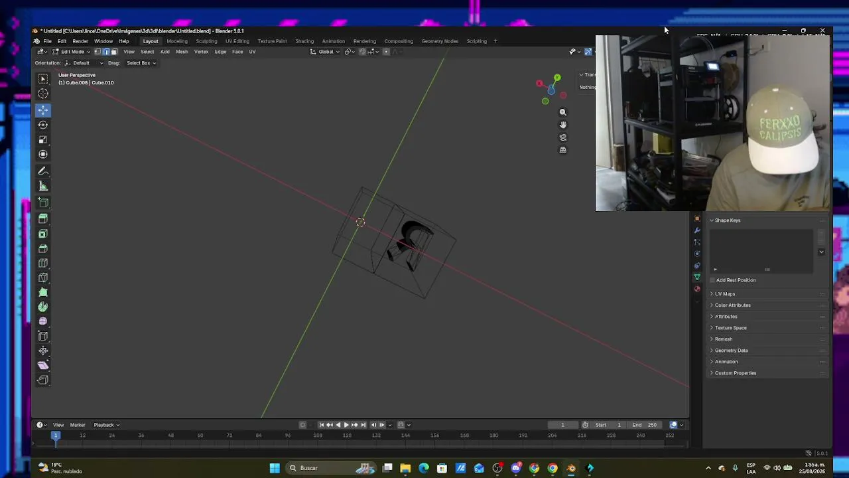Toggle auto keying in timeline

[x=303, y=425]
